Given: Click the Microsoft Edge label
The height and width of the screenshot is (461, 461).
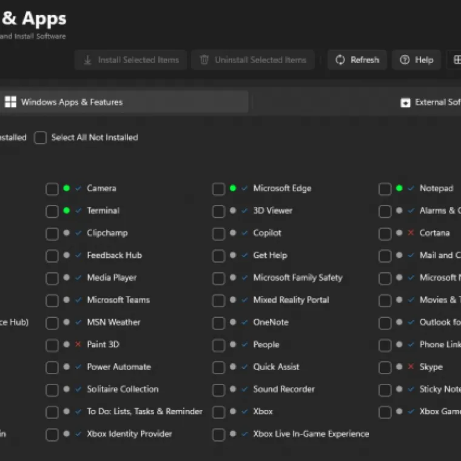Looking at the screenshot, I should (x=282, y=188).
